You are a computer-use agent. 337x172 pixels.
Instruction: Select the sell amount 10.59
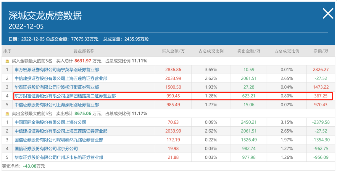click(249, 70)
